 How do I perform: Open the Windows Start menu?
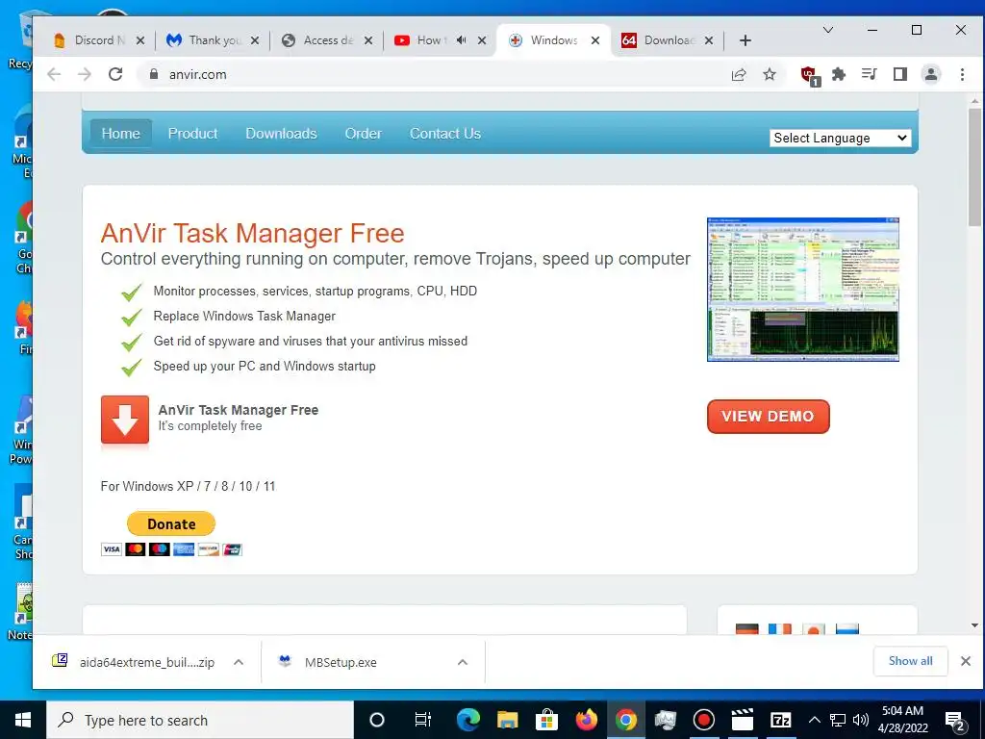click(23, 720)
